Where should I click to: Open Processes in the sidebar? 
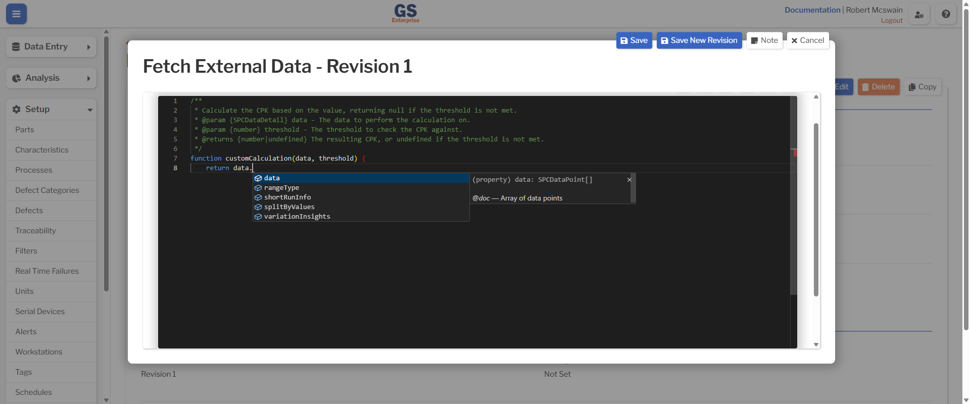52,170
